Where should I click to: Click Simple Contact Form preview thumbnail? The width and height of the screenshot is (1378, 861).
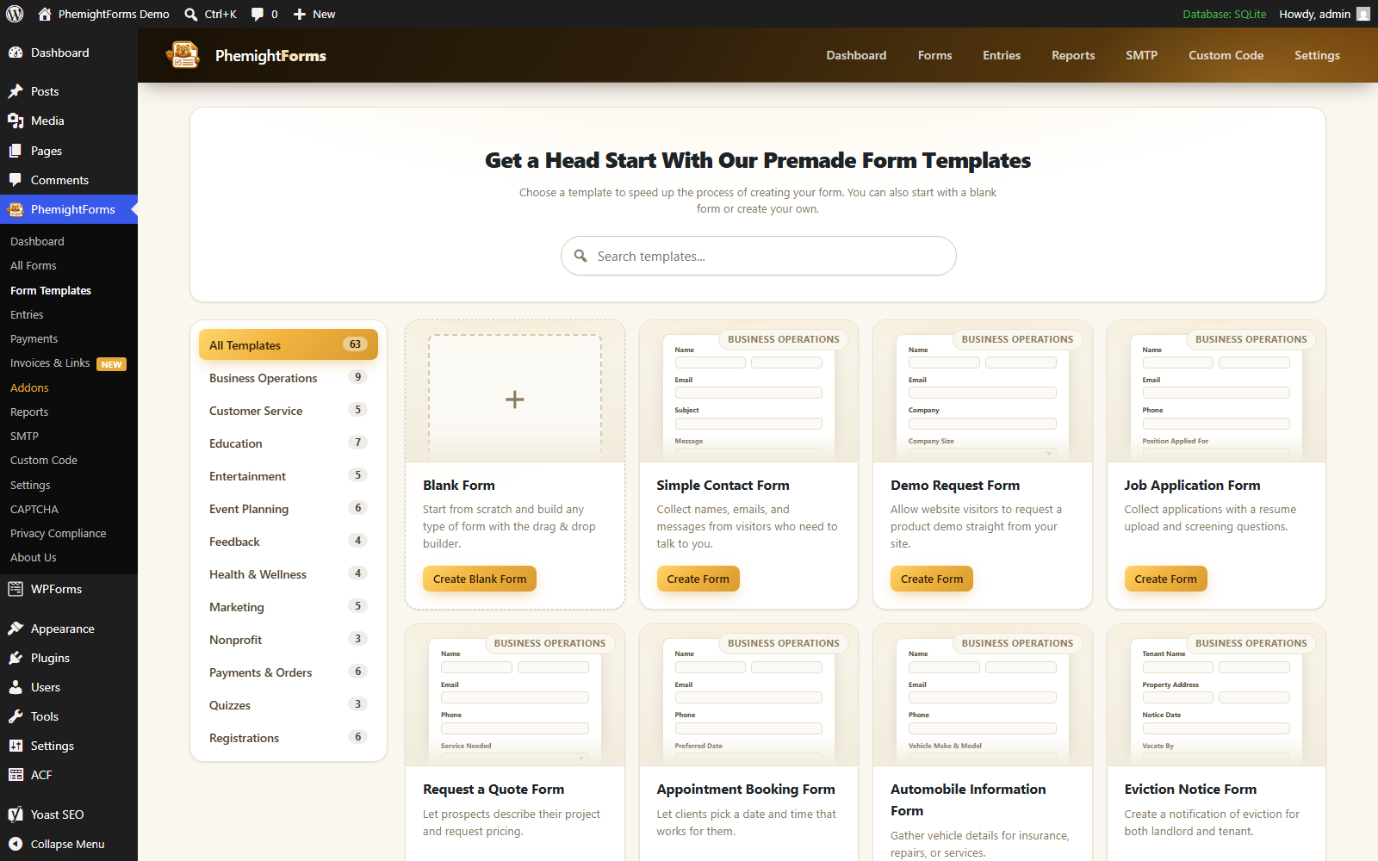pyautogui.click(x=748, y=392)
